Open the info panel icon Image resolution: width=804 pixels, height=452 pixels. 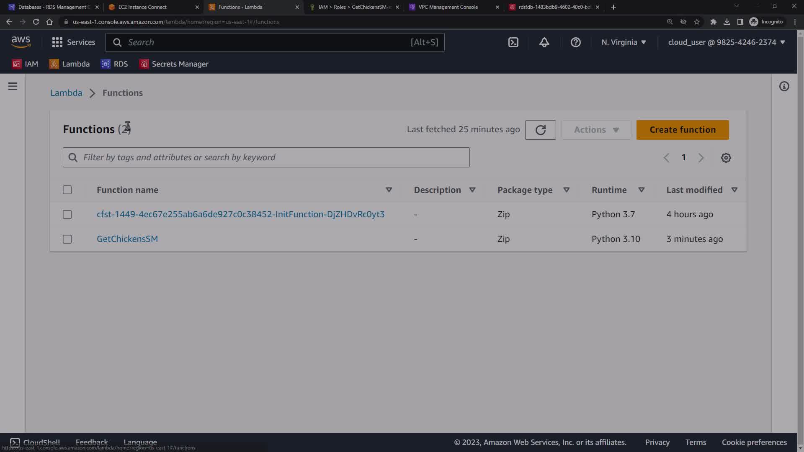[x=784, y=86]
